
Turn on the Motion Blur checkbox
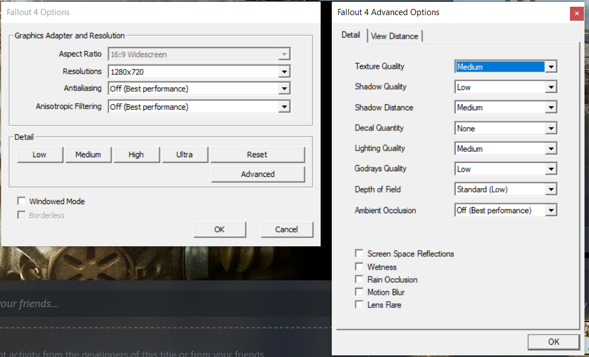coord(359,292)
